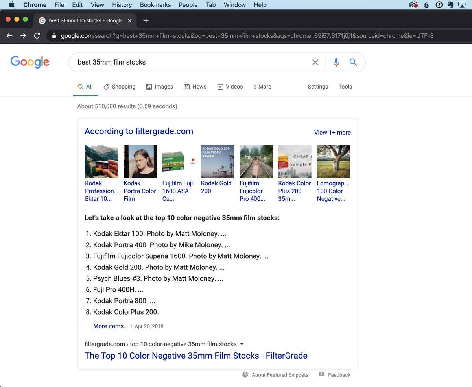Click 'According to filtergrade.com' heading link
The image size is (472, 387).
coord(139,131)
